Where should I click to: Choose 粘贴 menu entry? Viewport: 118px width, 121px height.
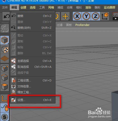point(32,47)
